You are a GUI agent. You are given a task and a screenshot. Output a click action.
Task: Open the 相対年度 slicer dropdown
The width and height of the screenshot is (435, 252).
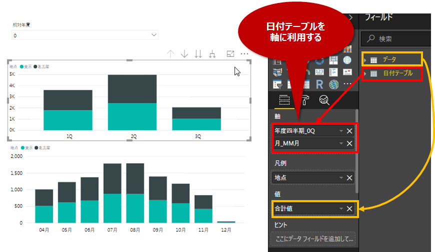(154, 35)
